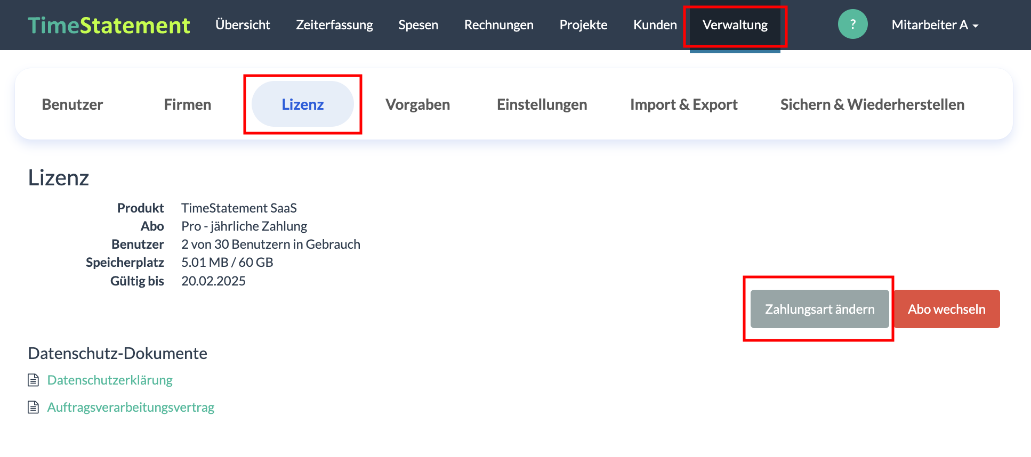Open Sichern & Wiederherstellen tab
Screen dimensions: 1031x457
pyautogui.click(x=873, y=104)
